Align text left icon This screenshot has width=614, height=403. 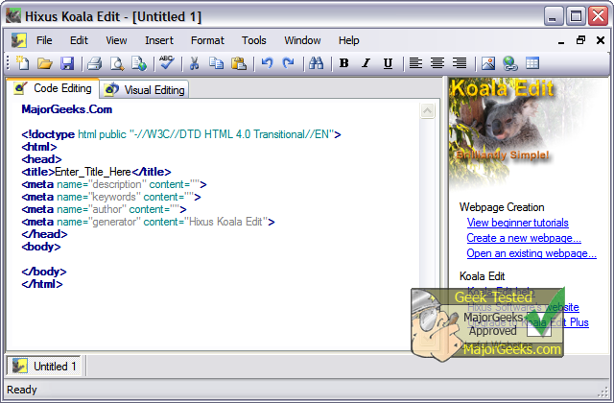(415, 63)
